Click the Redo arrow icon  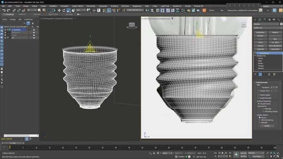pyautogui.click(x=8, y=11)
